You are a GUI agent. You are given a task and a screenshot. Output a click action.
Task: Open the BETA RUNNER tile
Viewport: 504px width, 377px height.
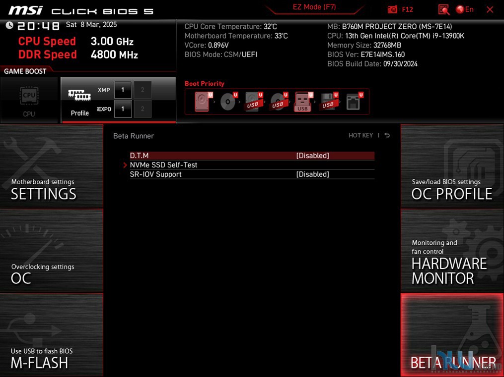(452, 335)
